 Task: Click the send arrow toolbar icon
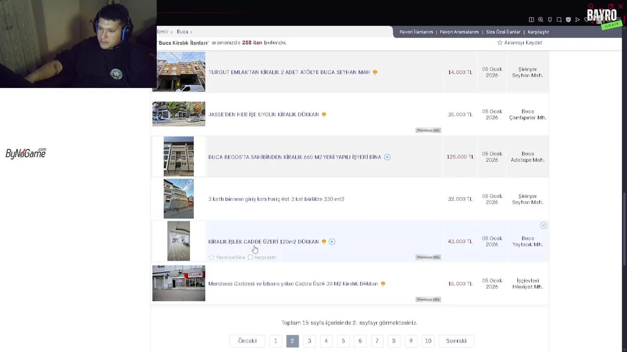click(x=578, y=20)
